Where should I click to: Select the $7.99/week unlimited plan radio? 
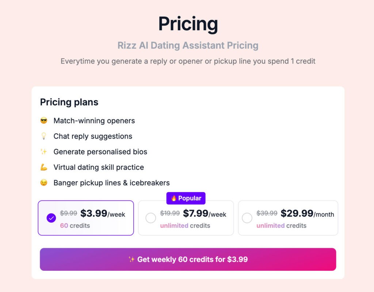150,218
